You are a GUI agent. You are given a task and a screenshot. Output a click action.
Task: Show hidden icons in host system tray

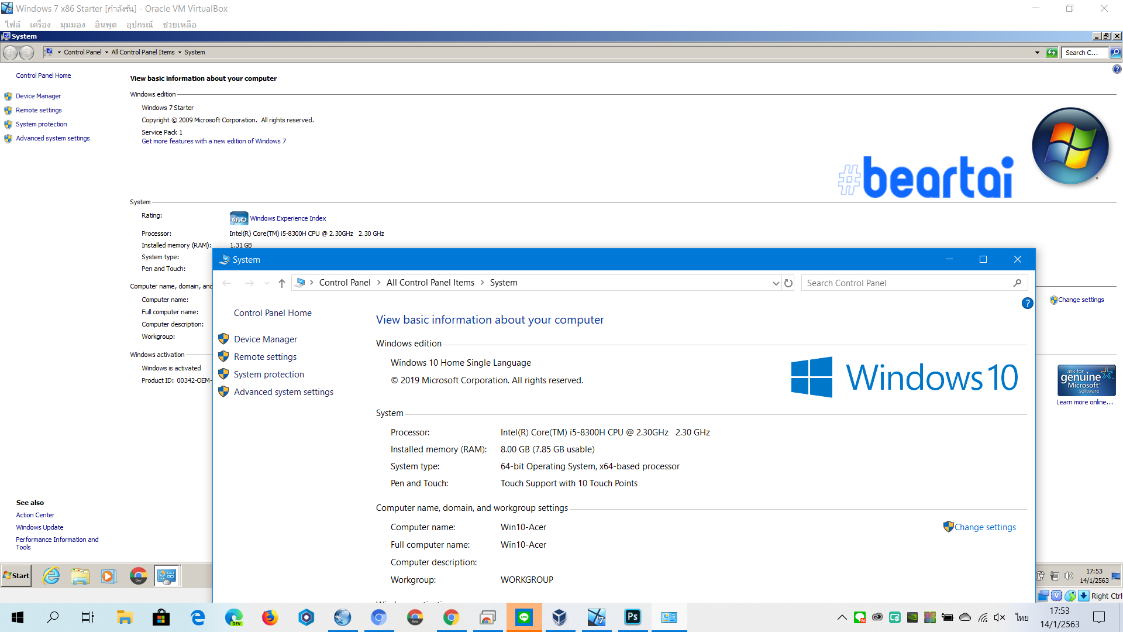coord(842,617)
